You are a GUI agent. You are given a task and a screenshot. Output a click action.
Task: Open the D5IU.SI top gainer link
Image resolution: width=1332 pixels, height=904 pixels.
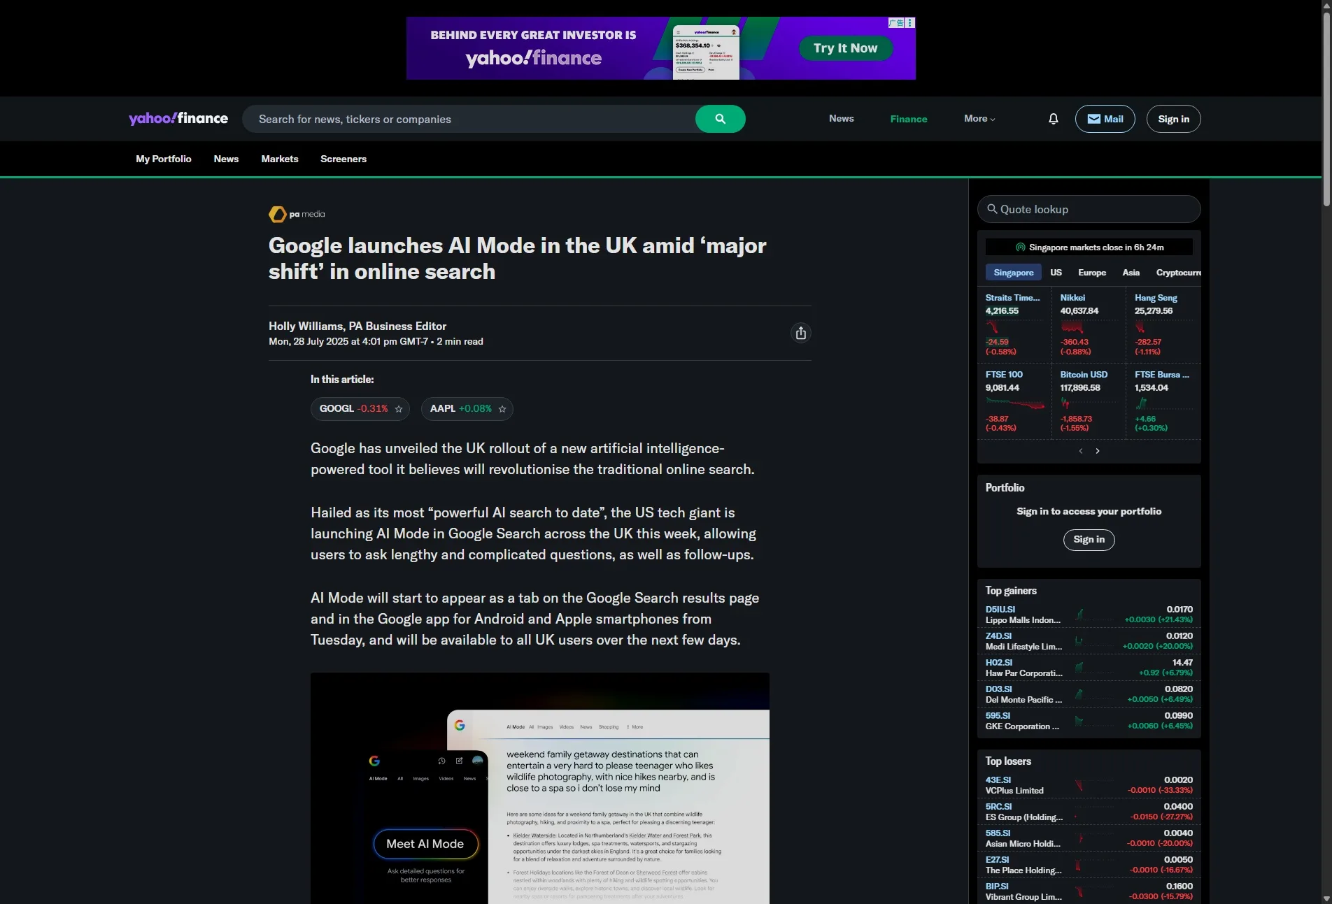[1000, 610]
